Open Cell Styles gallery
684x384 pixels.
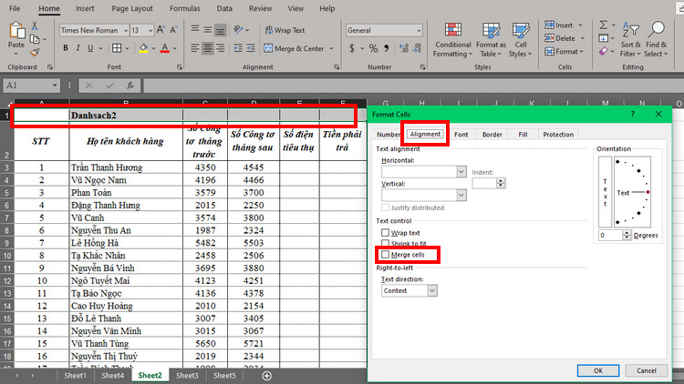(521, 39)
